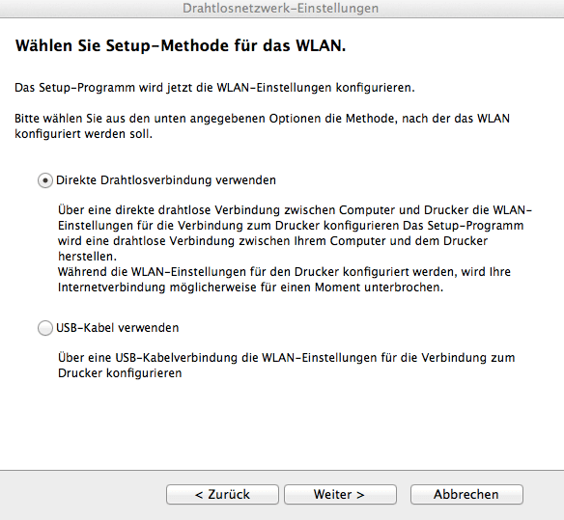
Task: Choose the USB-Kabel verwenden radio option
Action: 45,328
